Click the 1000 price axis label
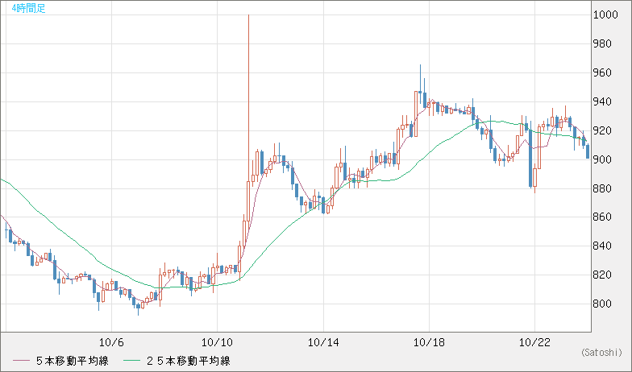 pyautogui.click(x=606, y=15)
